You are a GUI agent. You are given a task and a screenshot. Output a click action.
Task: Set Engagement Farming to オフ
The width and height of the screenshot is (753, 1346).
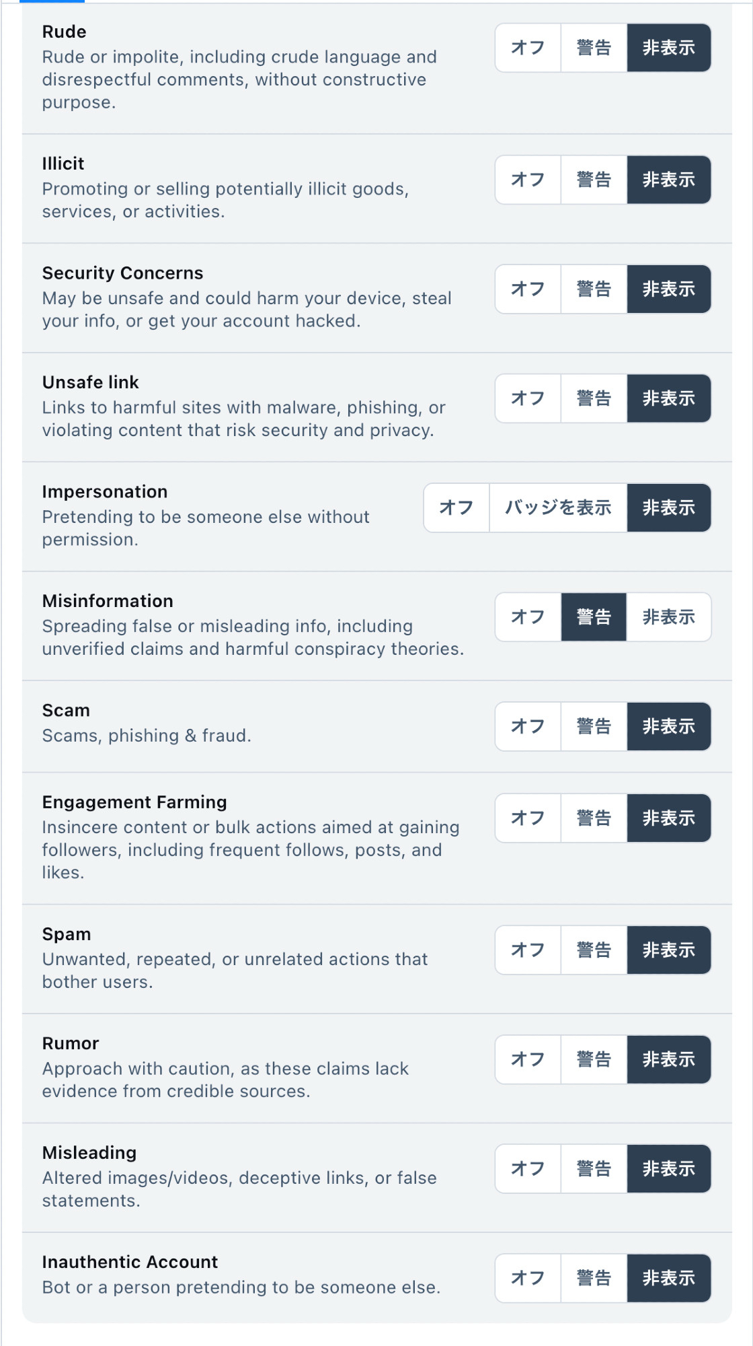pos(528,818)
